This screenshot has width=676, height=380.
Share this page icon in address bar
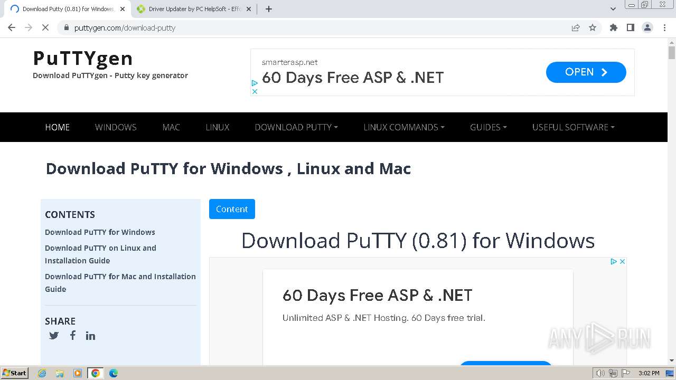(x=576, y=27)
